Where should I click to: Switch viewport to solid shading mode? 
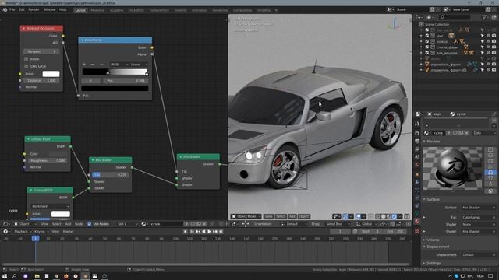[383, 216]
